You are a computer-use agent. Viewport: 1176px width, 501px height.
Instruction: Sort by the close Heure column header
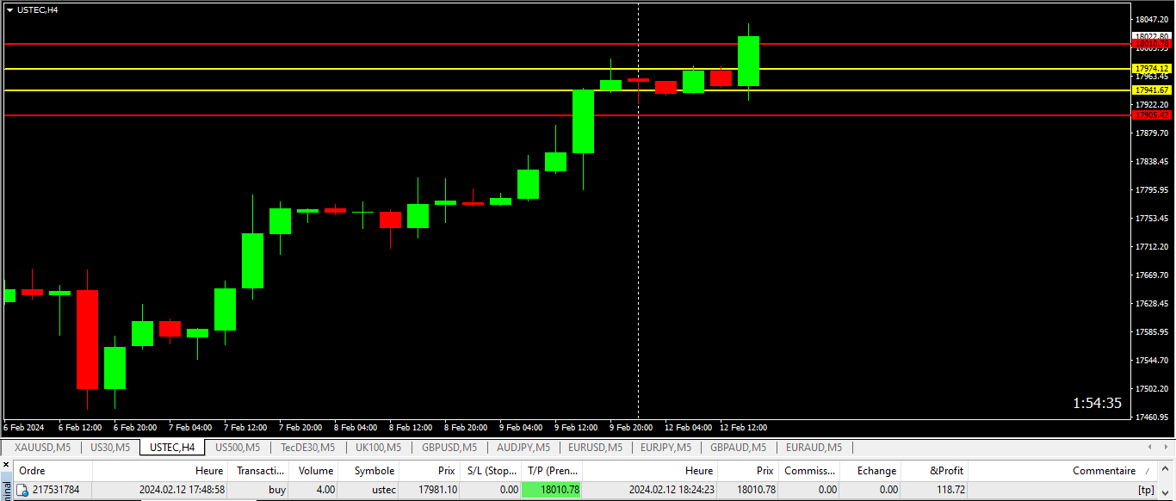pos(650,471)
